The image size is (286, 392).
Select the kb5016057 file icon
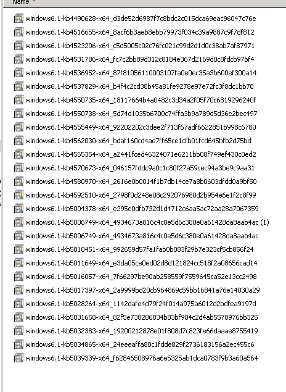[18, 276]
